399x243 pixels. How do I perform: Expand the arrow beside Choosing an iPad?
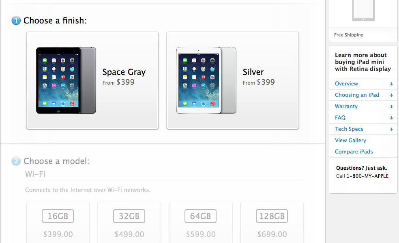pos(391,95)
